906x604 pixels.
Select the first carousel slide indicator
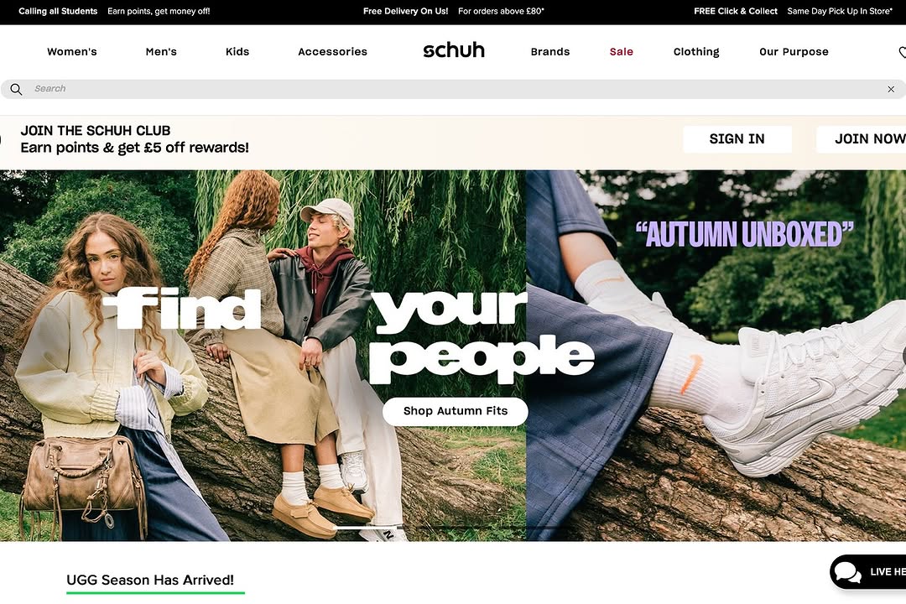click(367, 528)
